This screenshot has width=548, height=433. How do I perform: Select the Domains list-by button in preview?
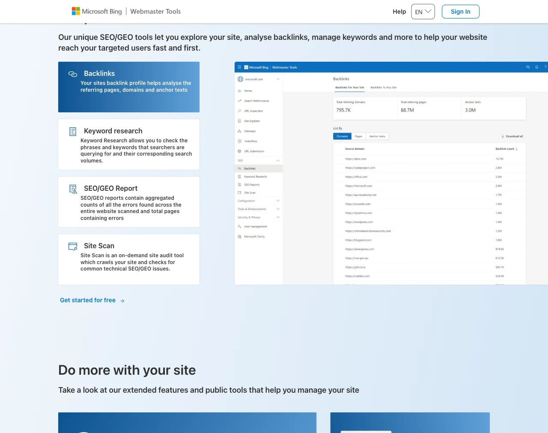tap(342, 136)
